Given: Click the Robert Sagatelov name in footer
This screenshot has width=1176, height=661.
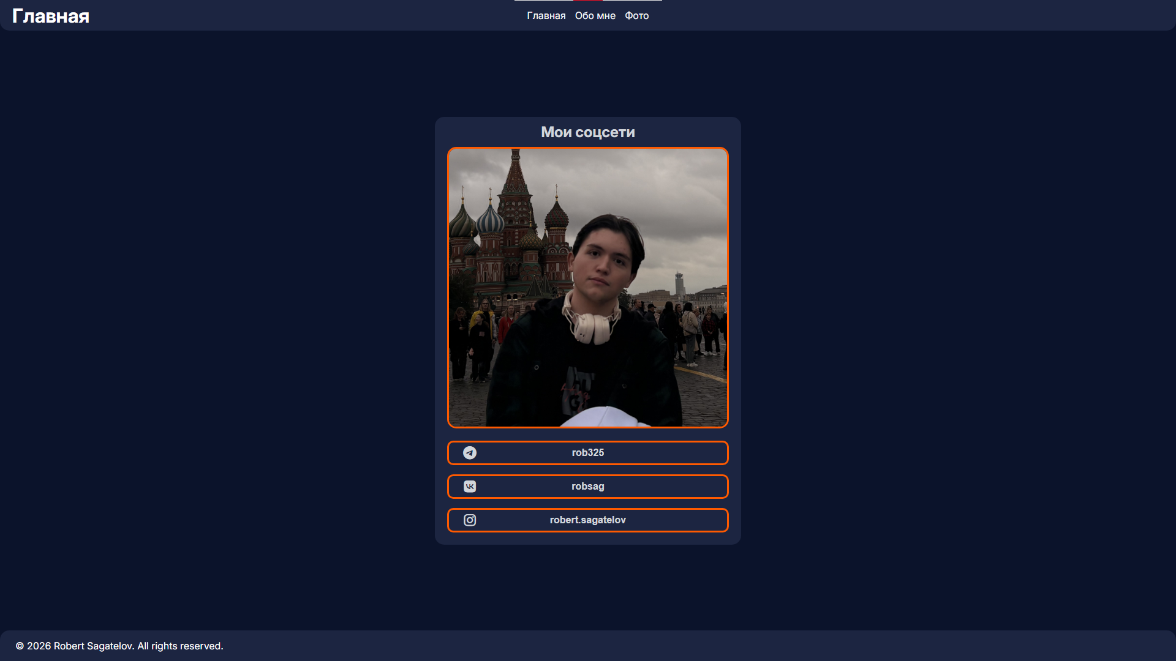Looking at the screenshot, I should [x=93, y=646].
